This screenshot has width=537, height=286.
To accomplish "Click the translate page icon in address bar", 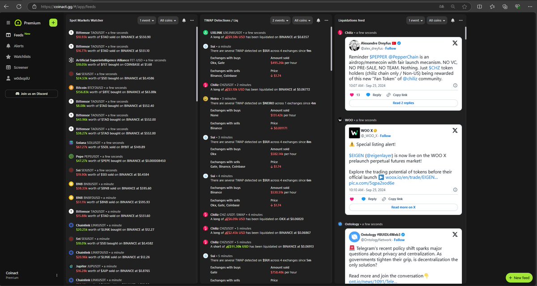I will [x=441, y=7].
